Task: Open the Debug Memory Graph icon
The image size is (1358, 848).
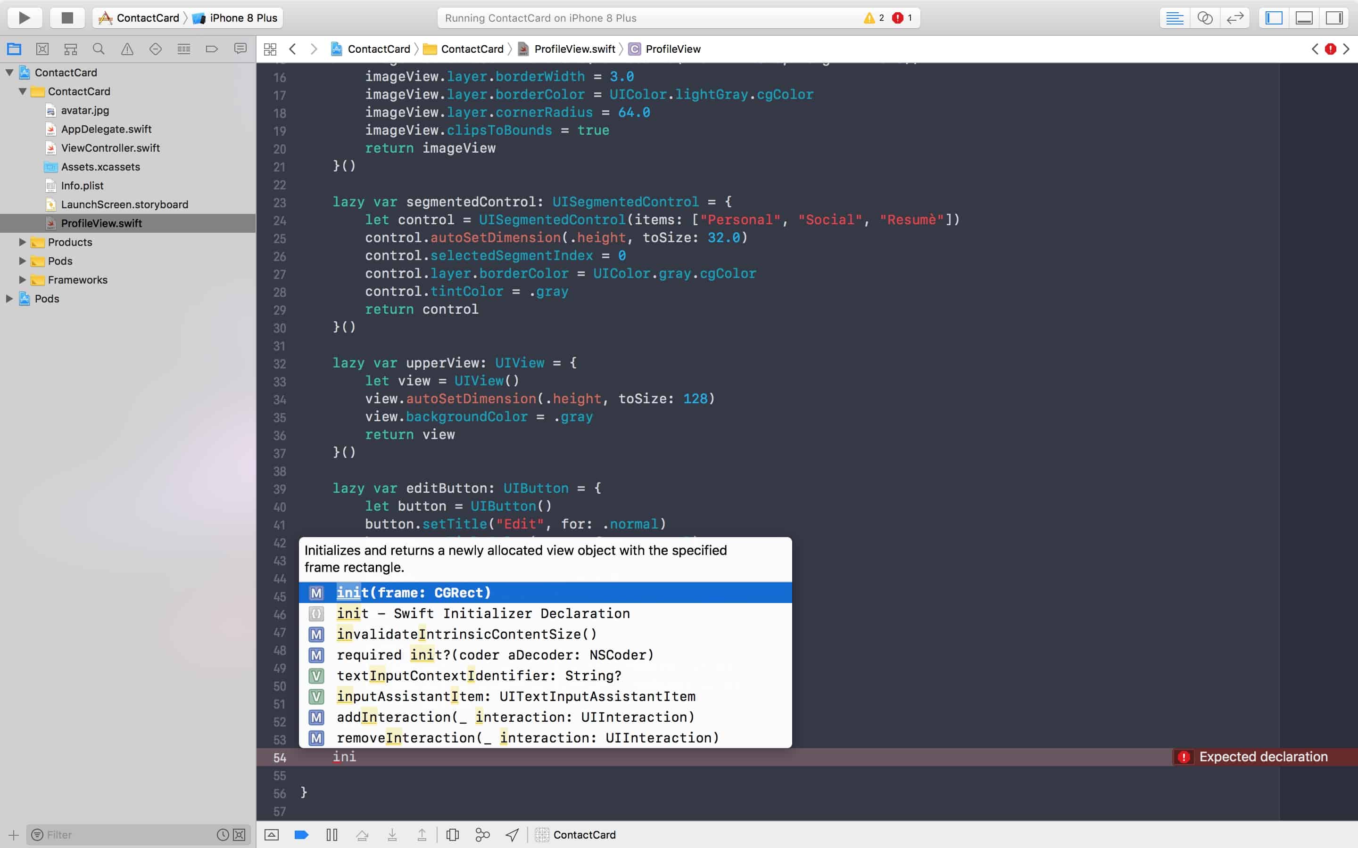Action: (x=482, y=834)
